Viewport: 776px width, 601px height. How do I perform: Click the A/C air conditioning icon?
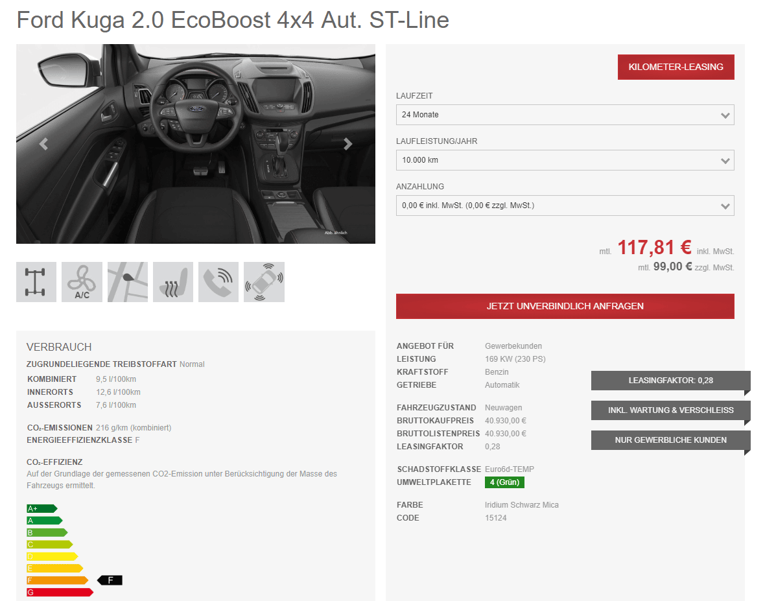pos(82,281)
